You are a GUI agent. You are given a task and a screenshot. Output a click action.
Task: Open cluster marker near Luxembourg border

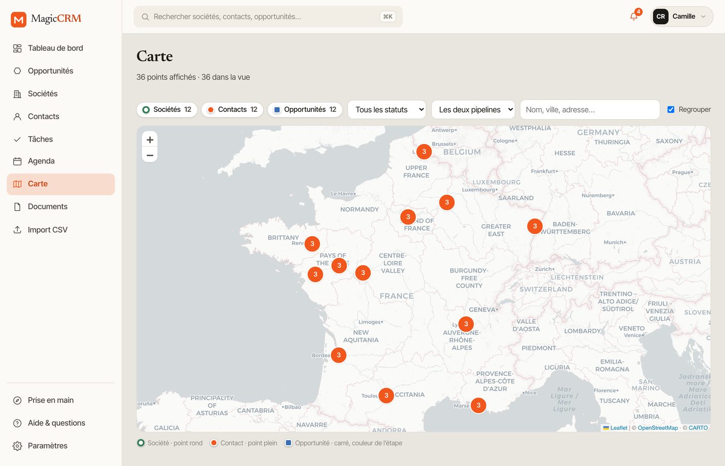[447, 202]
